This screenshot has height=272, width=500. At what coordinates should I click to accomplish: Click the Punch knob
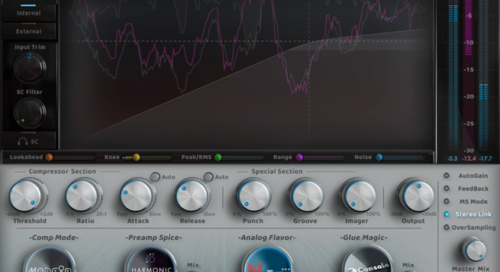click(254, 196)
